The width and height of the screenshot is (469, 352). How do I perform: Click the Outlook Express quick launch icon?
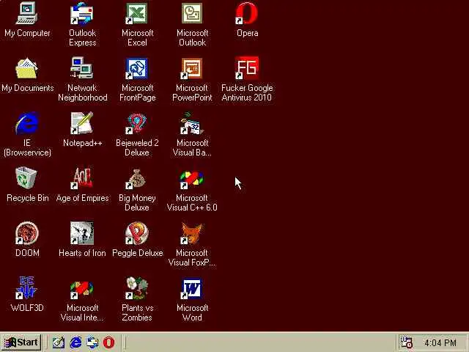point(92,342)
